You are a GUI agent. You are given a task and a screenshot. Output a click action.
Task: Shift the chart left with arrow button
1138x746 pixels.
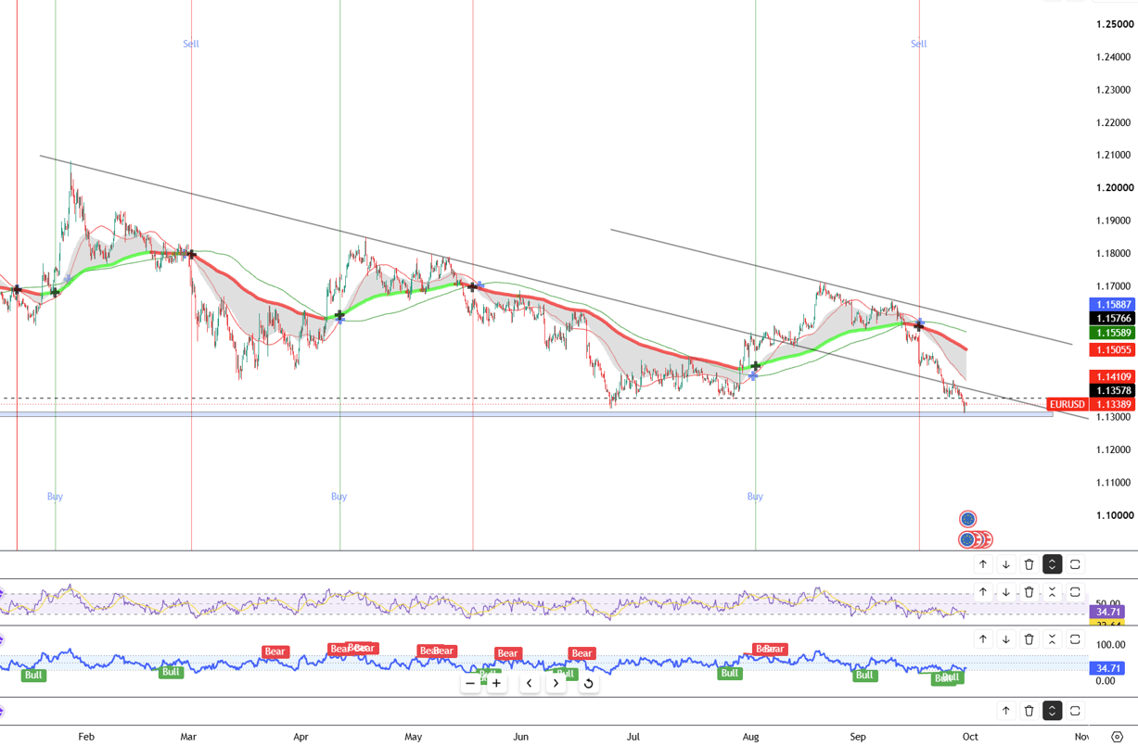coord(530,684)
